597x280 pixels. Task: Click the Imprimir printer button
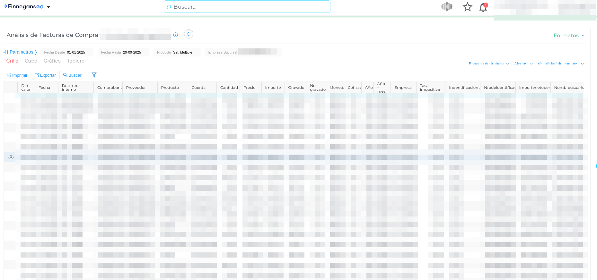pos(17,75)
